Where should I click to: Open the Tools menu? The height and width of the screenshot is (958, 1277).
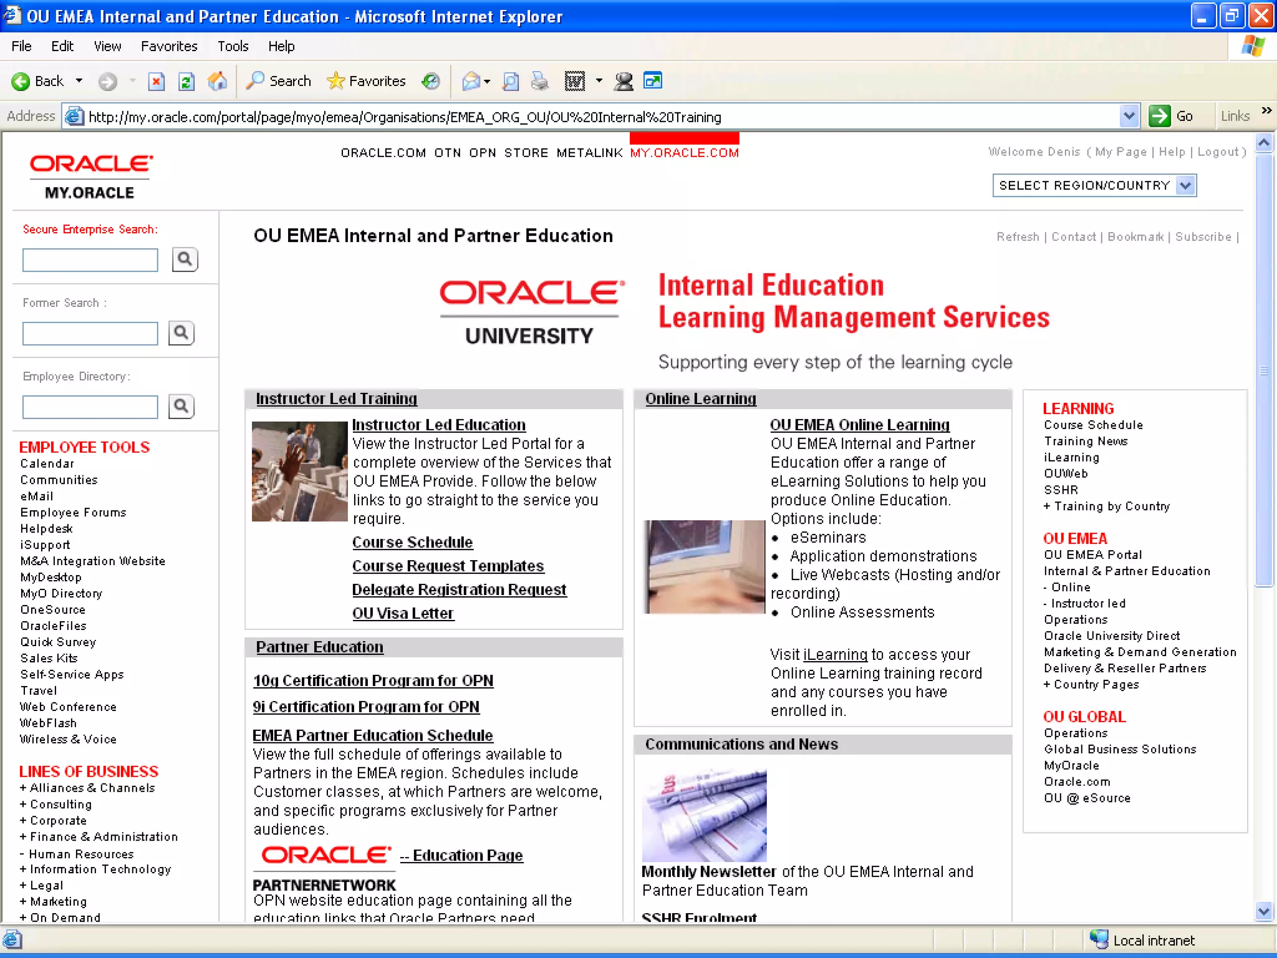233,46
